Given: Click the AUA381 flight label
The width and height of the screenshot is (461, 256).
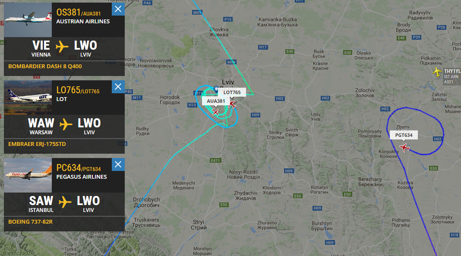Looking at the screenshot, I should [x=216, y=101].
